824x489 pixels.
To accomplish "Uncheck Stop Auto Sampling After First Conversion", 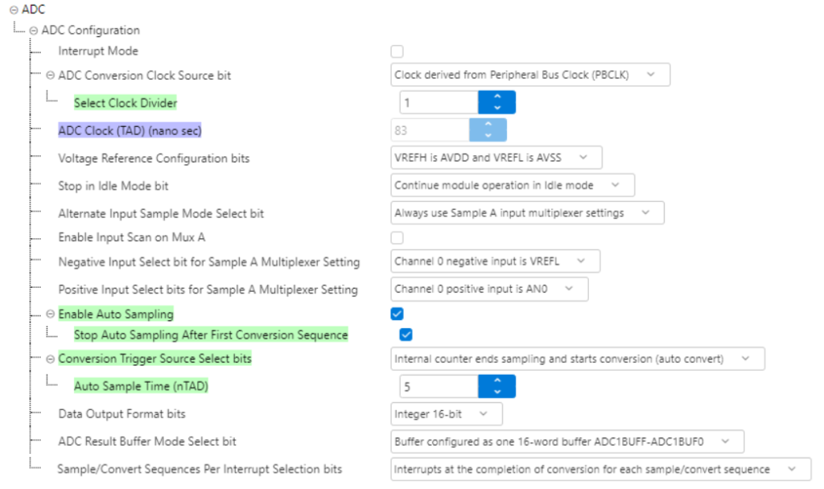I will coord(406,335).
